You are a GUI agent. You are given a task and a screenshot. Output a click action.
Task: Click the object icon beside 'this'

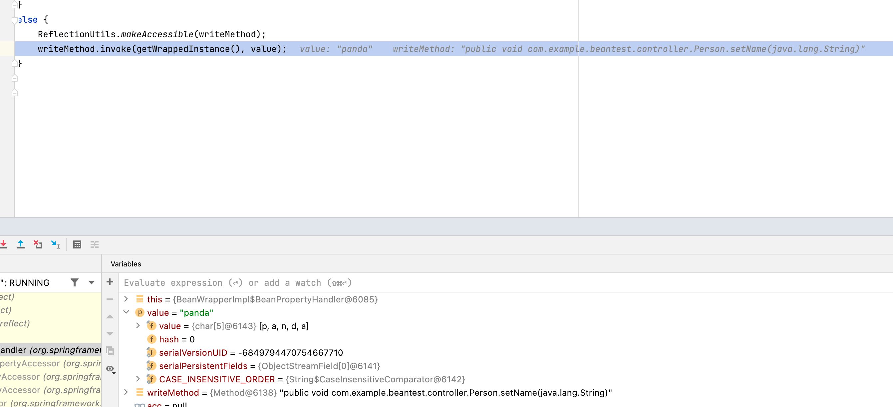click(x=140, y=299)
